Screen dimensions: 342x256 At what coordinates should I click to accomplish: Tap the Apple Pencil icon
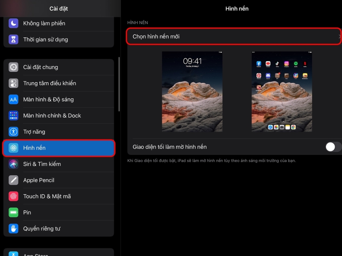(x=13, y=180)
